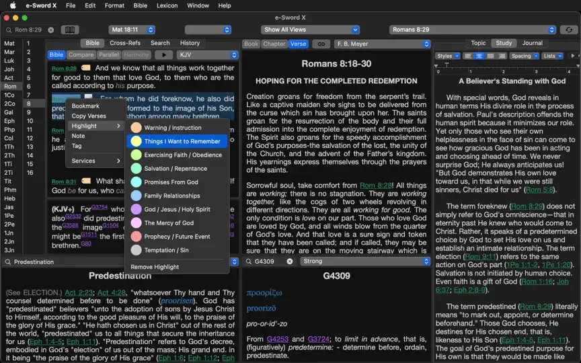Select Prophecy / Future Event highlight

(177, 237)
